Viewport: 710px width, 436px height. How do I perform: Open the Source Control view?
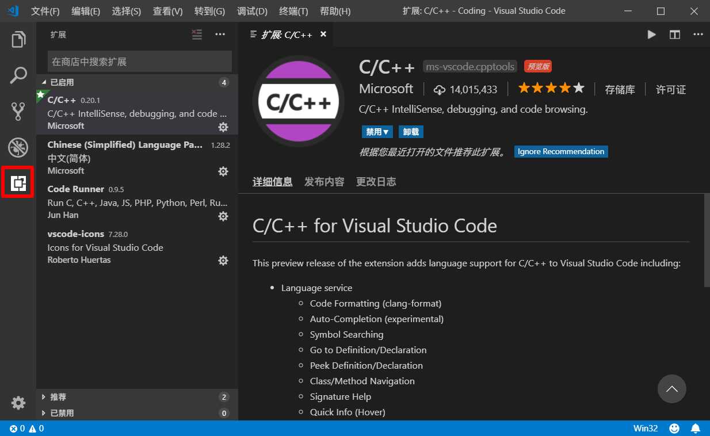[18, 112]
